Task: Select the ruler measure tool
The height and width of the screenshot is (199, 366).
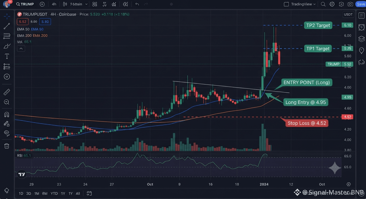Action: point(7,92)
